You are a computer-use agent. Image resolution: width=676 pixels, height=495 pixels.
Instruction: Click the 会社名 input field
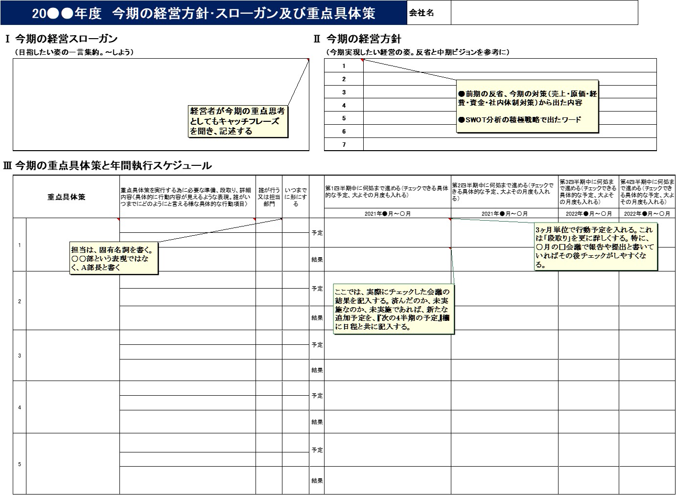543,14
